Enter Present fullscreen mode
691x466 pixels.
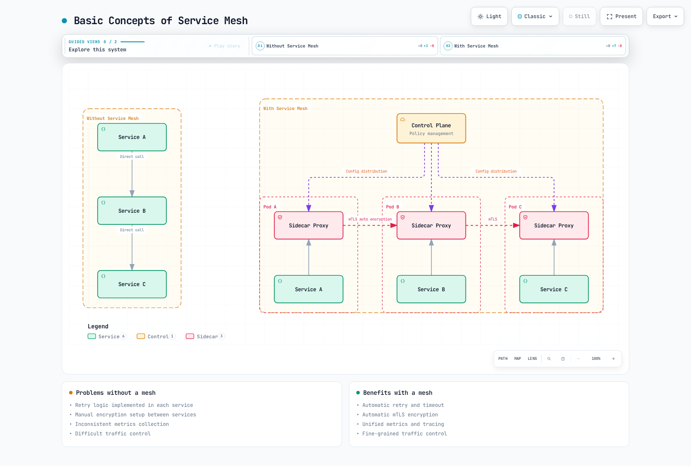[x=621, y=16]
